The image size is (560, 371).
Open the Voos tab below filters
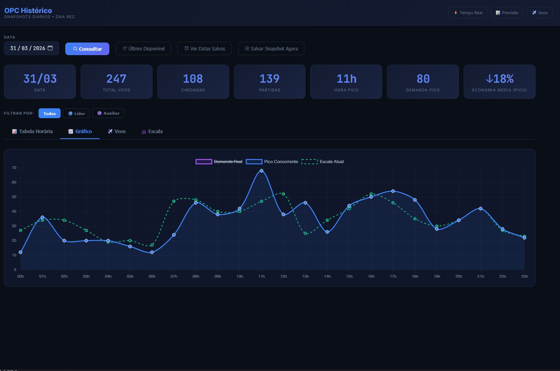117,132
